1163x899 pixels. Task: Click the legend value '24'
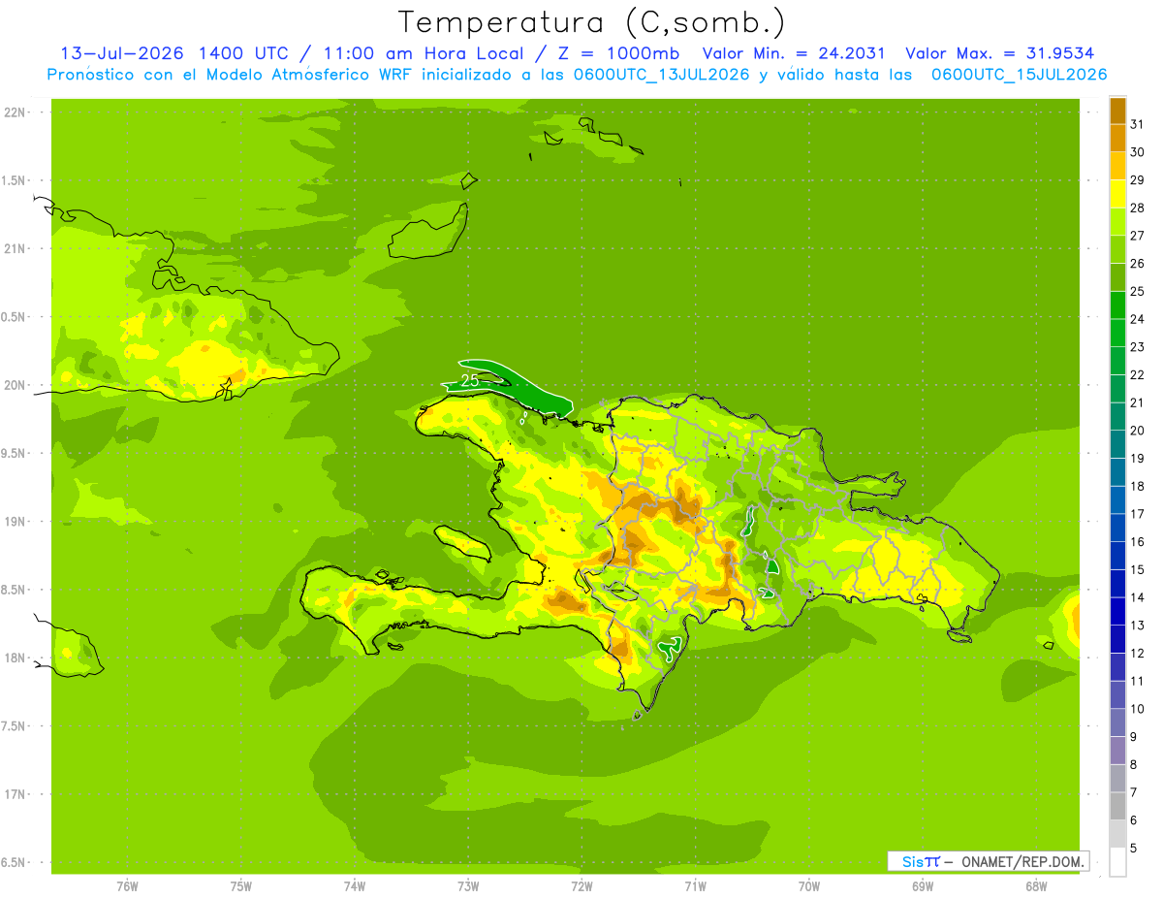pos(1137,319)
